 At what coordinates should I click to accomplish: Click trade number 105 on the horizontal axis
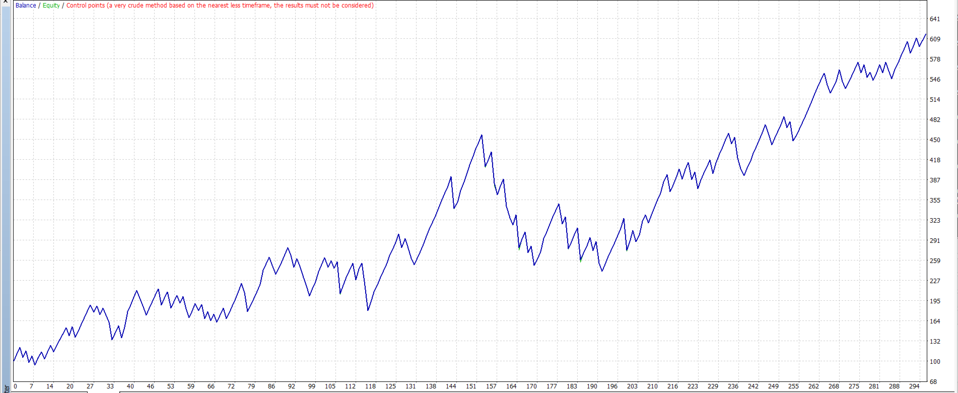pos(330,386)
